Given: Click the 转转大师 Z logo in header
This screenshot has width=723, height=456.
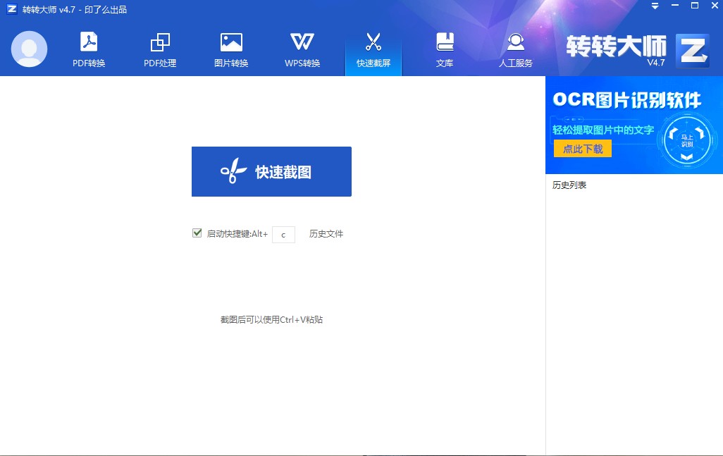Looking at the screenshot, I should (692, 50).
